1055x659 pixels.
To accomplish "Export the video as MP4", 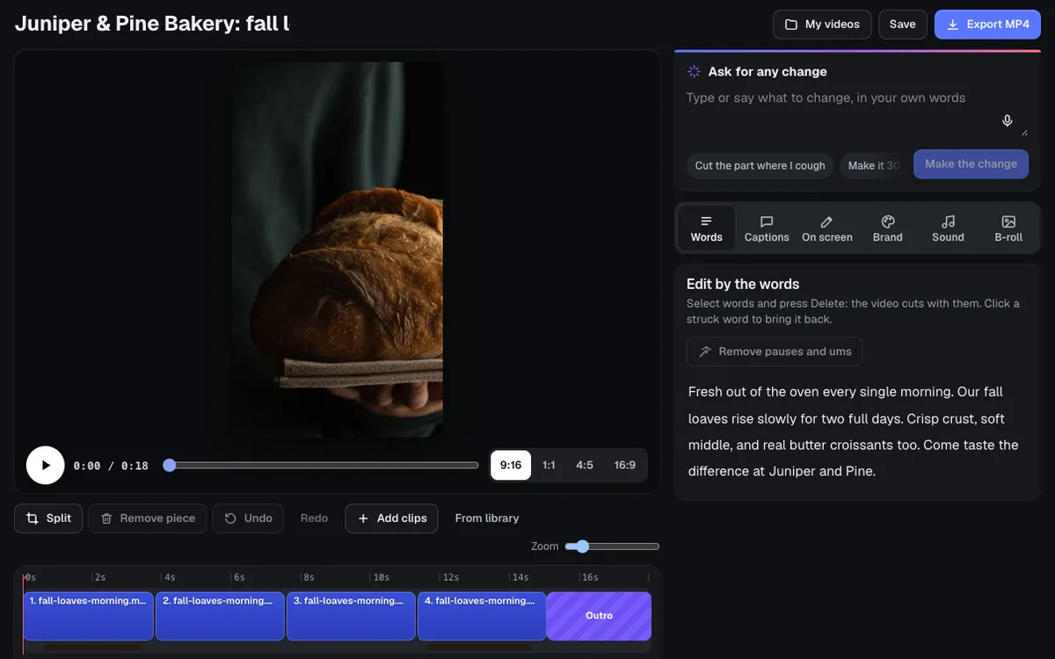I will click(x=987, y=25).
